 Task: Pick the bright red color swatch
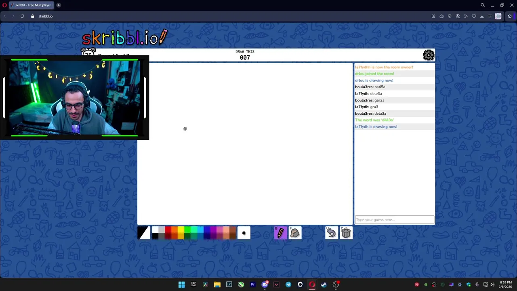pos(168,230)
